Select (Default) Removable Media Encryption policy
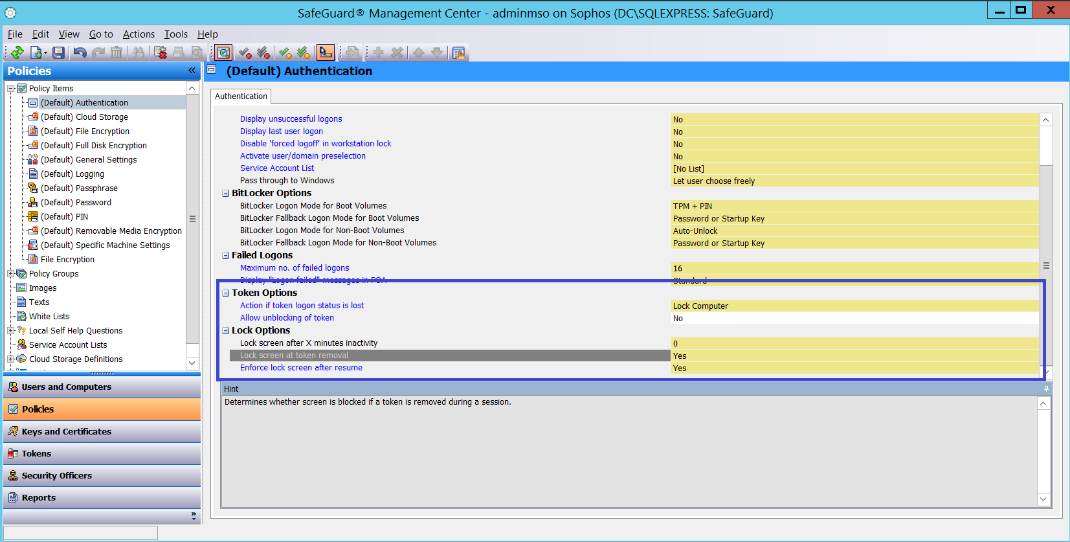This screenshot has height=542, width=1070. [111, 231]
